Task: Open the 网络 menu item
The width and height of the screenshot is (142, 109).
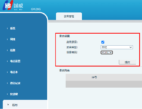Action: click(13, 39)
